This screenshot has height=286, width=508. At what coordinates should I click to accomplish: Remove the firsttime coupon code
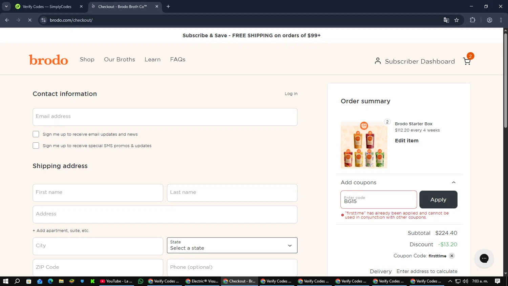pos(452,256)
